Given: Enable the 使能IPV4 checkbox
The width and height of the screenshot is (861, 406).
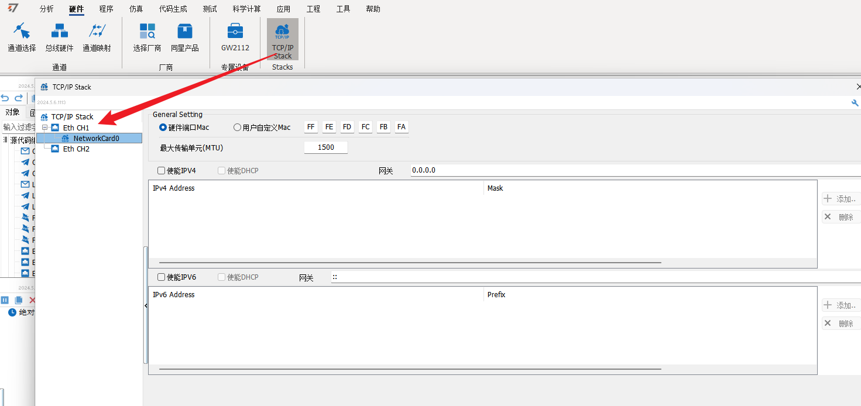Looking at the screenshot, I should click(x=161, y=170).
